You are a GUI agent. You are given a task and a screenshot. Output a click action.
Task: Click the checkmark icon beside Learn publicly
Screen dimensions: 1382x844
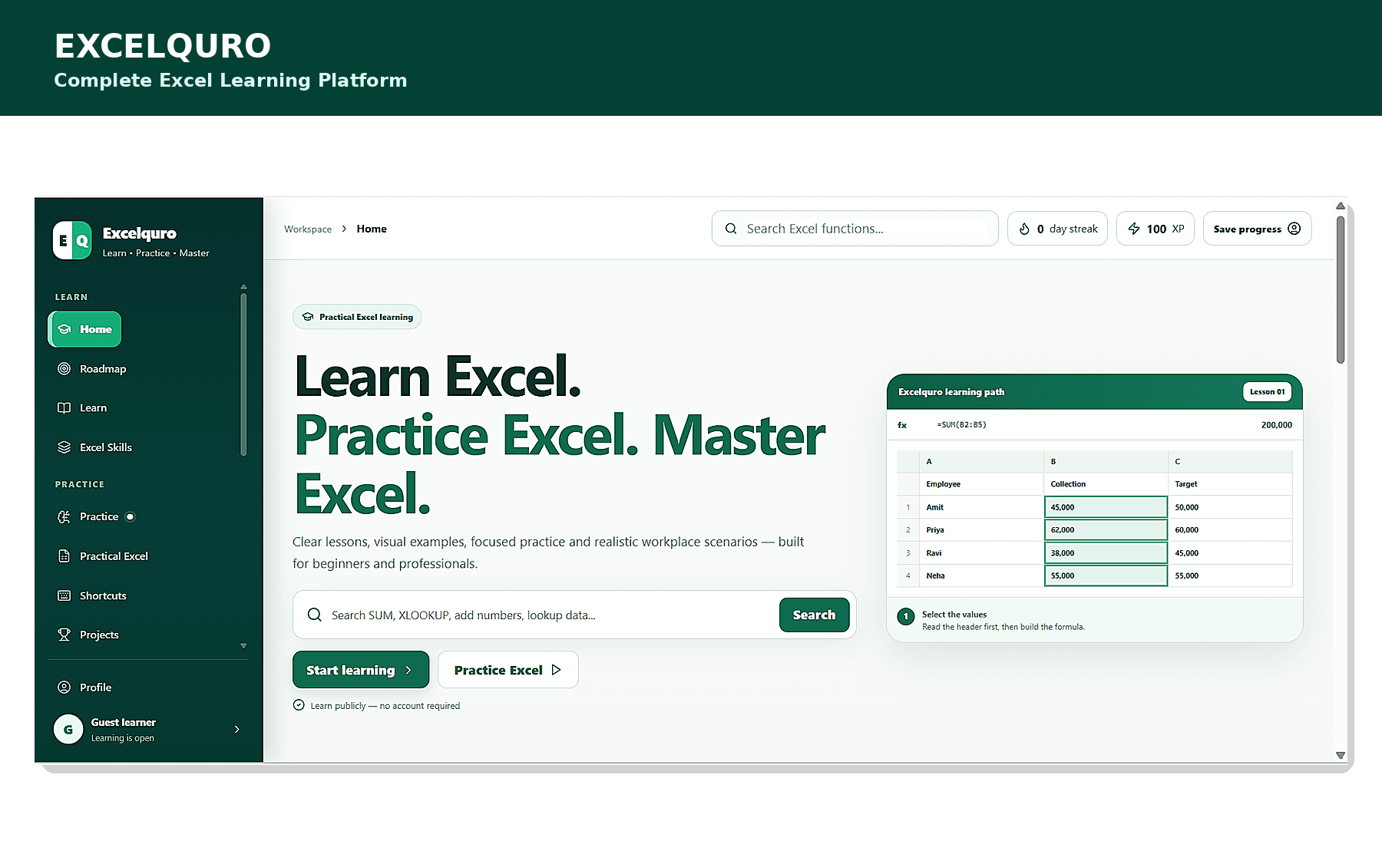point(299,705)
